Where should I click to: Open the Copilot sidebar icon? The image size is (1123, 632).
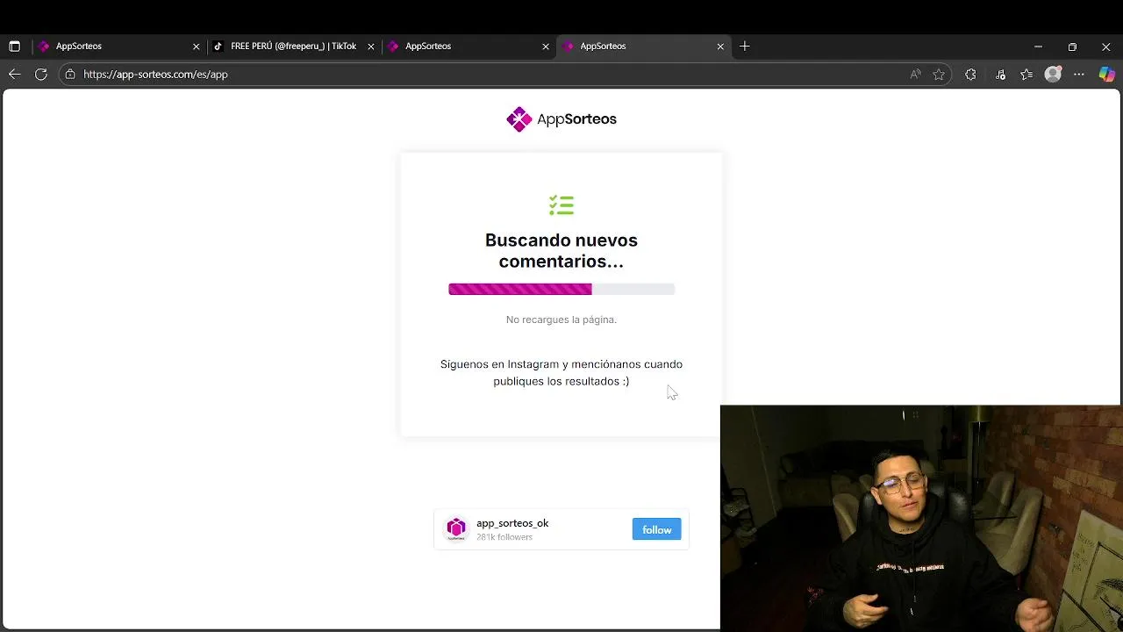click(x=1107, y=75)
